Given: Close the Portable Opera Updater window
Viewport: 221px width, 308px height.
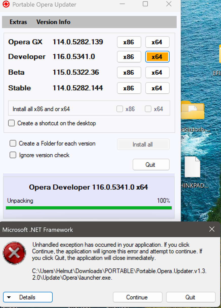Looking at the screenshot, I should 169,4.
